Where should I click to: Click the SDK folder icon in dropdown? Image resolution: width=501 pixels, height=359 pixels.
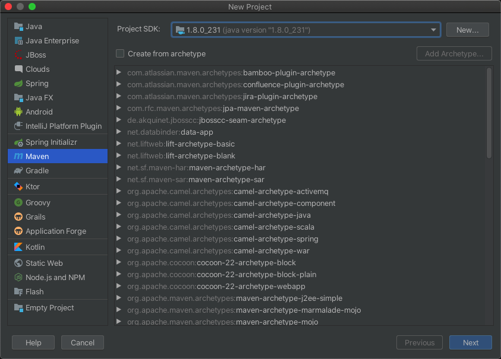point(180,30)
